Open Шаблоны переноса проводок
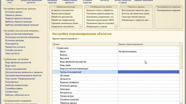Image resolution: width=186 pixels, height=104 pixels. 19,22
